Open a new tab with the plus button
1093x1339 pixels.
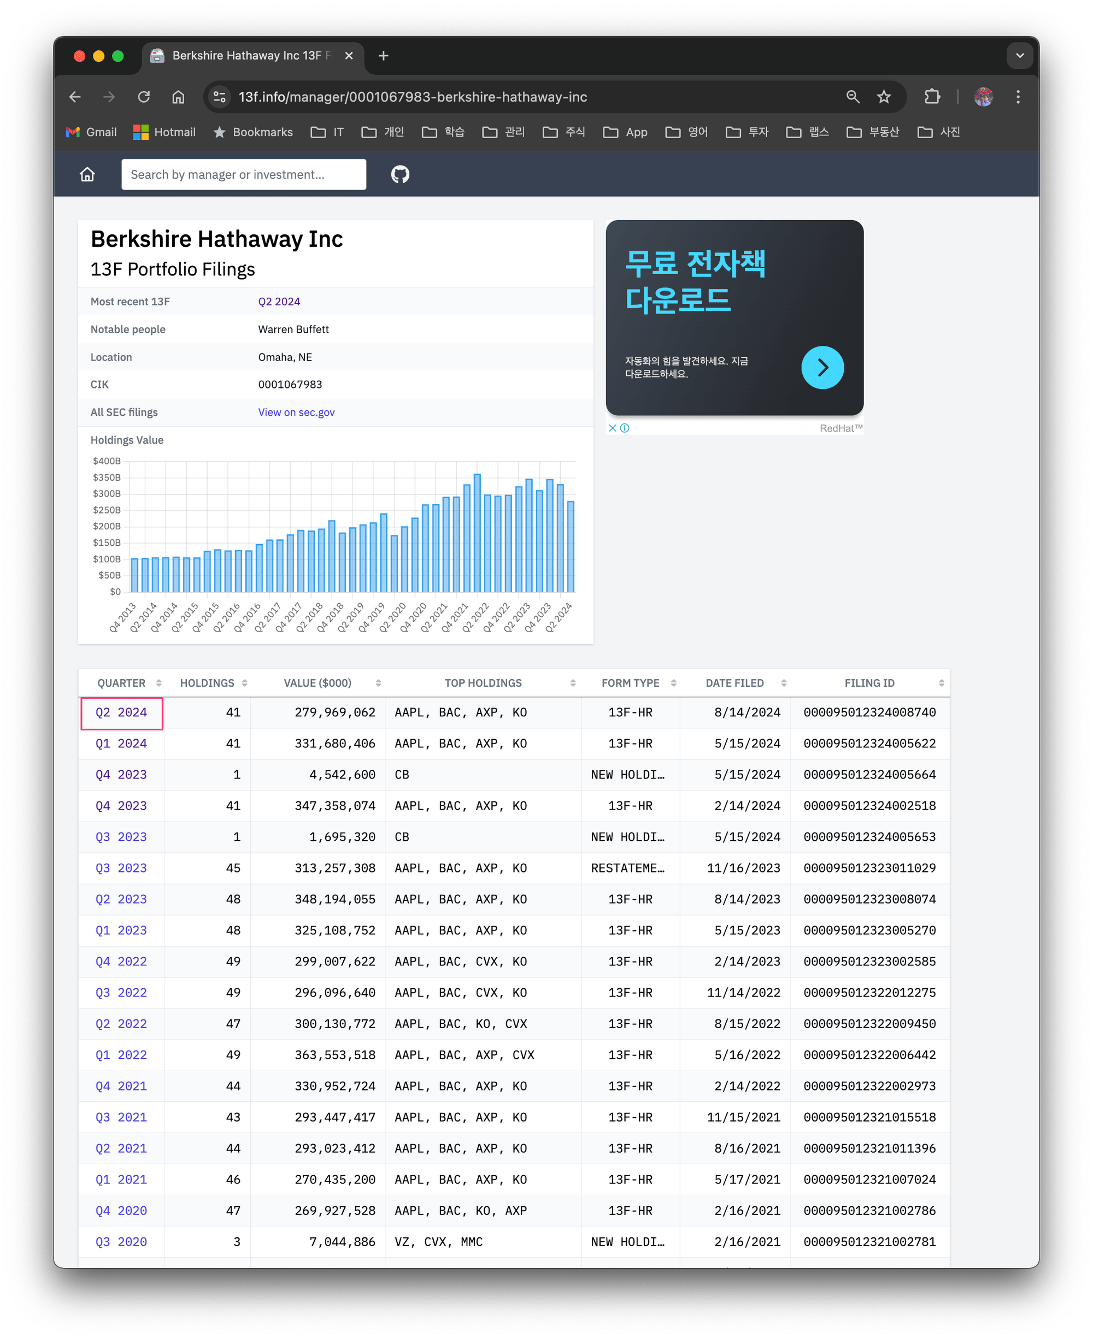[383, 56]
